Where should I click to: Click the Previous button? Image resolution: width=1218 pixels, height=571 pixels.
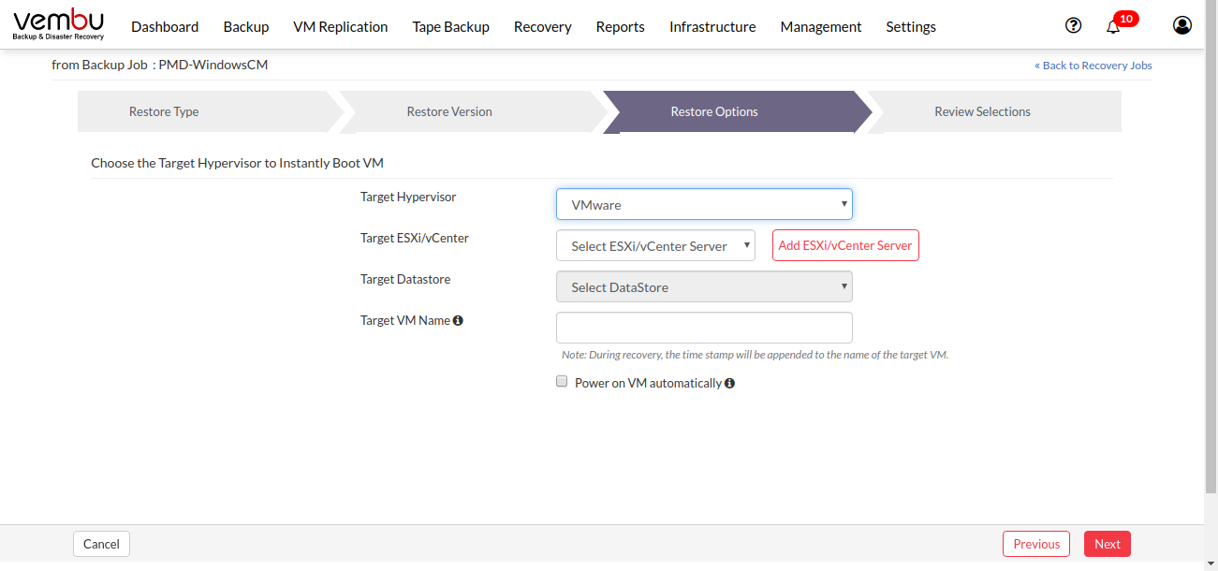point(1036,544)
